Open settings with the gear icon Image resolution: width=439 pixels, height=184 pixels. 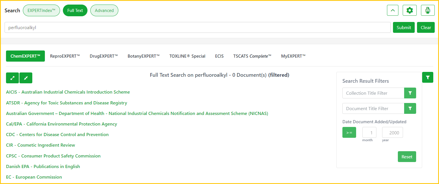tap(410, 11)
